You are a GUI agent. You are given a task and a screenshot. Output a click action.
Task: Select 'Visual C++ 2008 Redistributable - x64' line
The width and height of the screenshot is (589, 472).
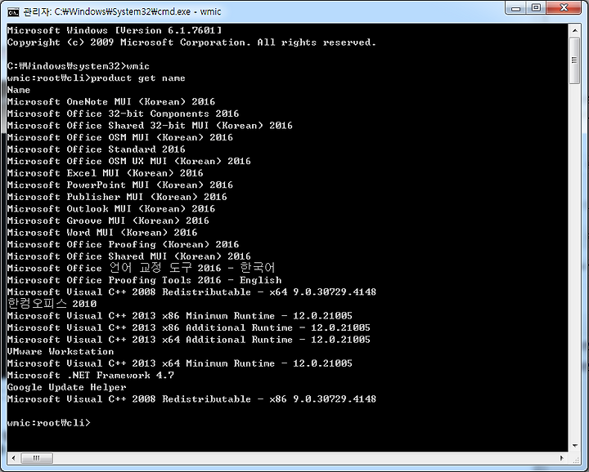(x=191, y=292)
